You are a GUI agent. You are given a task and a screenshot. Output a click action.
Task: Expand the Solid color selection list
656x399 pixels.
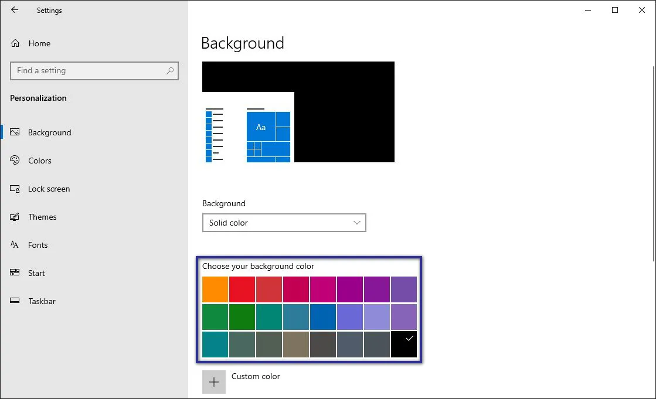pos(284,223)
